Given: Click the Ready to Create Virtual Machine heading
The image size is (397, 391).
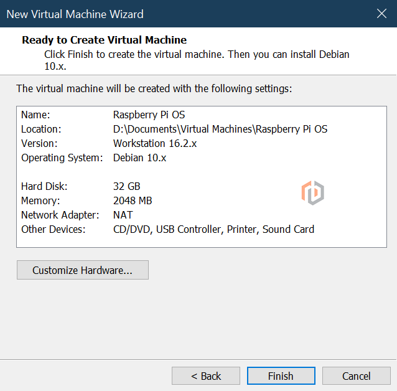Looking at the screenshot, I should [104, 40].
